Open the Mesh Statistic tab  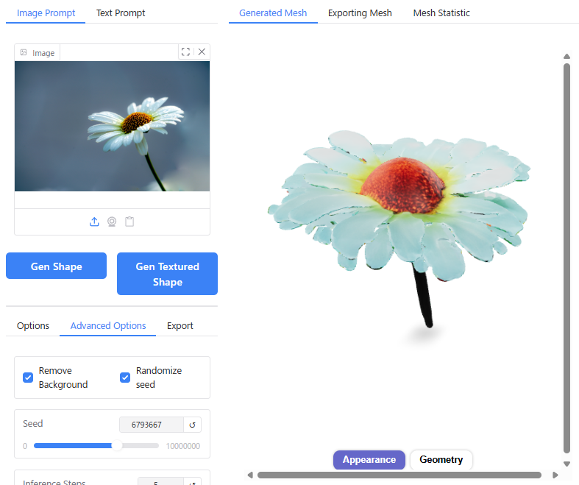(x=441, y=13)
